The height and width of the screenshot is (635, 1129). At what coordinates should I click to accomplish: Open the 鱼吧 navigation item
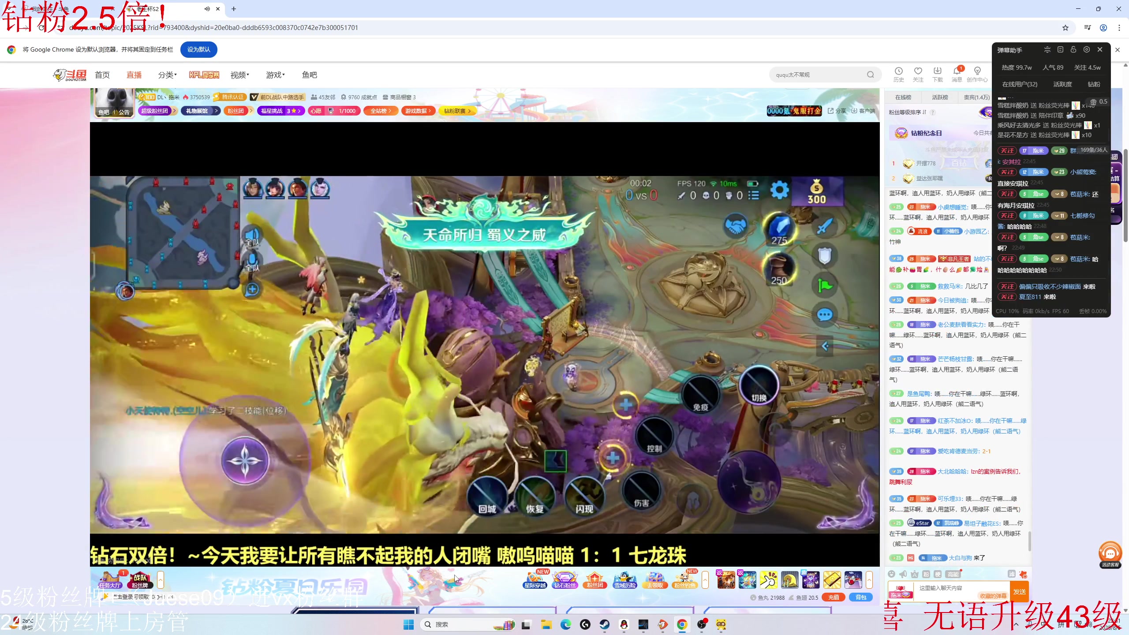310,75
